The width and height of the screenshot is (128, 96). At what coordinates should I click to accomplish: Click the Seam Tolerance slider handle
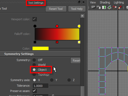tap(53, 95)
